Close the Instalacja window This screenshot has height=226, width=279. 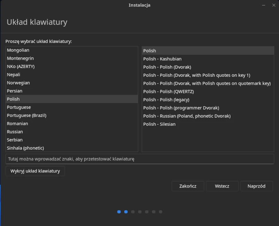274,5
